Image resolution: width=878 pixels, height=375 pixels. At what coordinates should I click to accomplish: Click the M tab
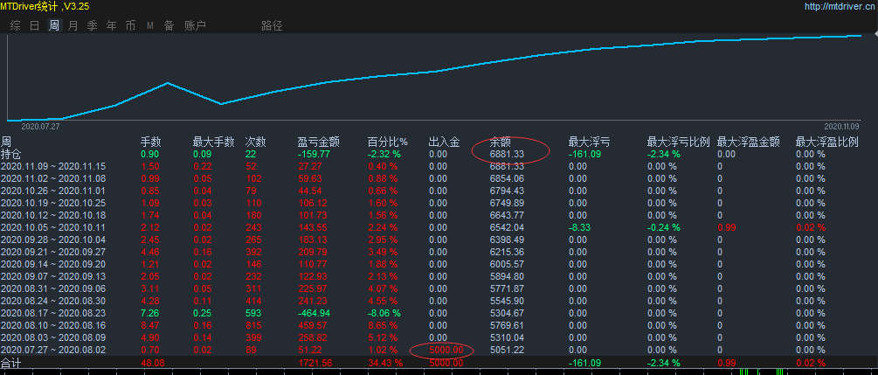point(150,25)
